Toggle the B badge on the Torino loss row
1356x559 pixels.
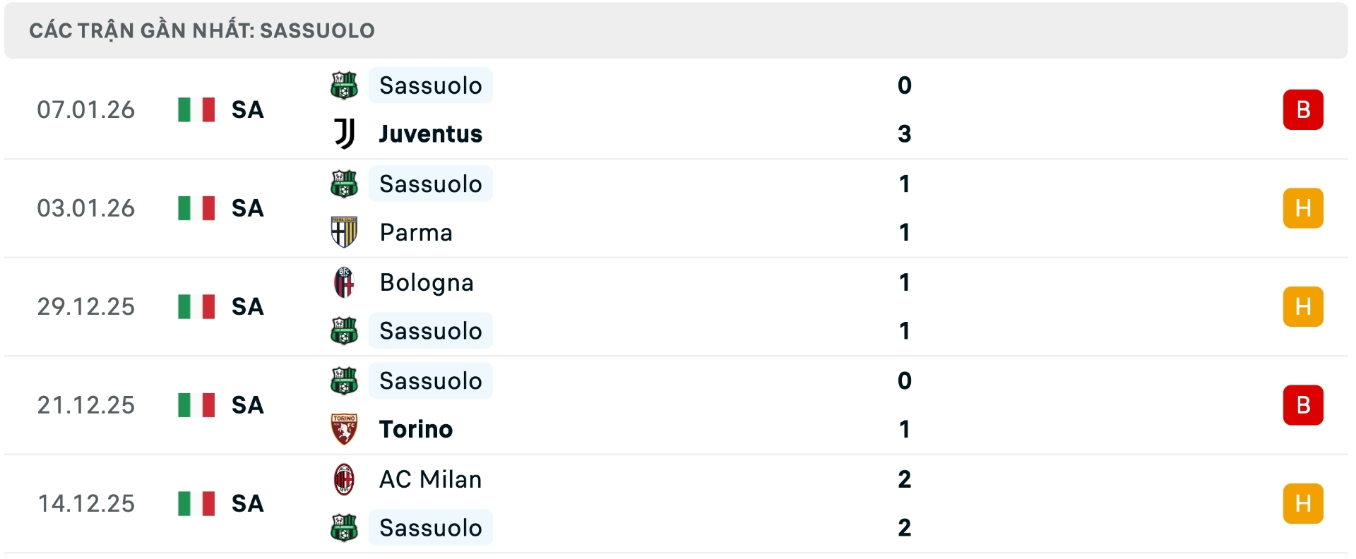click(1303, 405)
